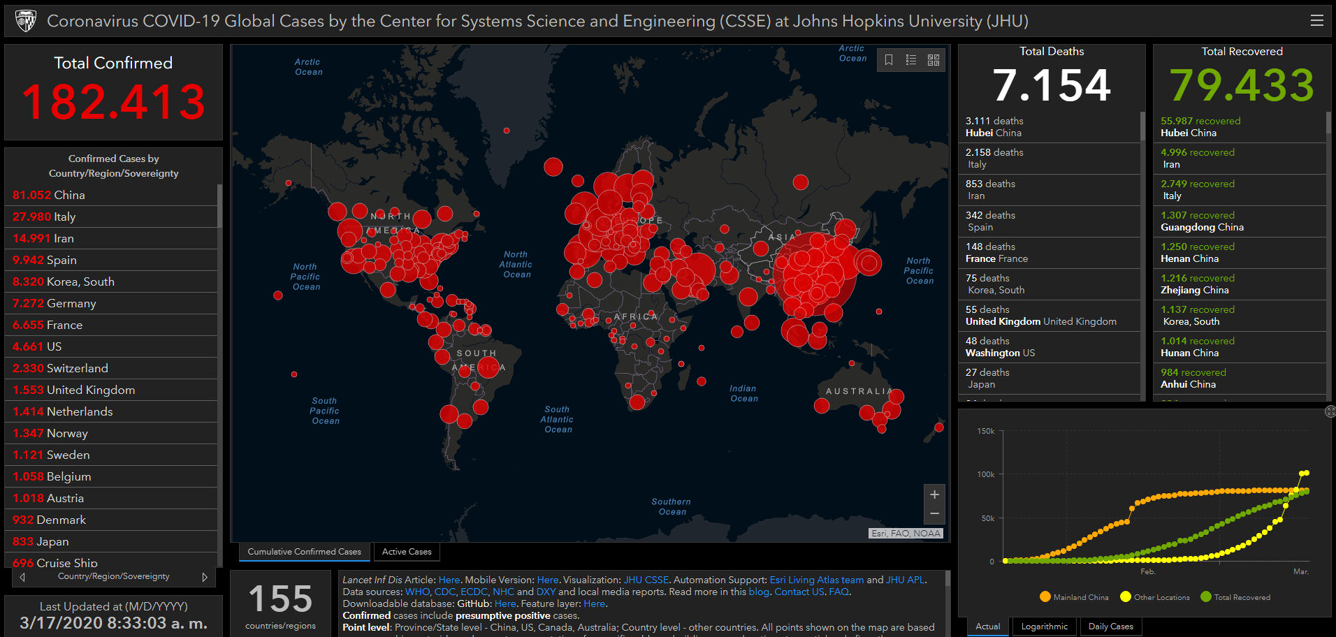This screenshot has height=637, width=1336.
Task: Zoom out on the map
Action: click(934, 513)
